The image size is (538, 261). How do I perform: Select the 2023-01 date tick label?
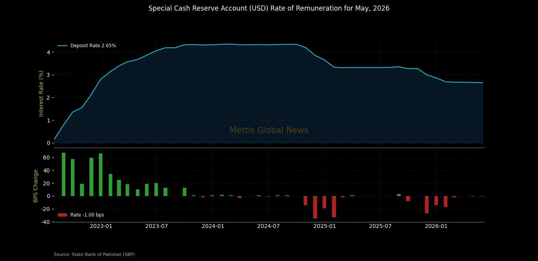(x=101, y=226)
